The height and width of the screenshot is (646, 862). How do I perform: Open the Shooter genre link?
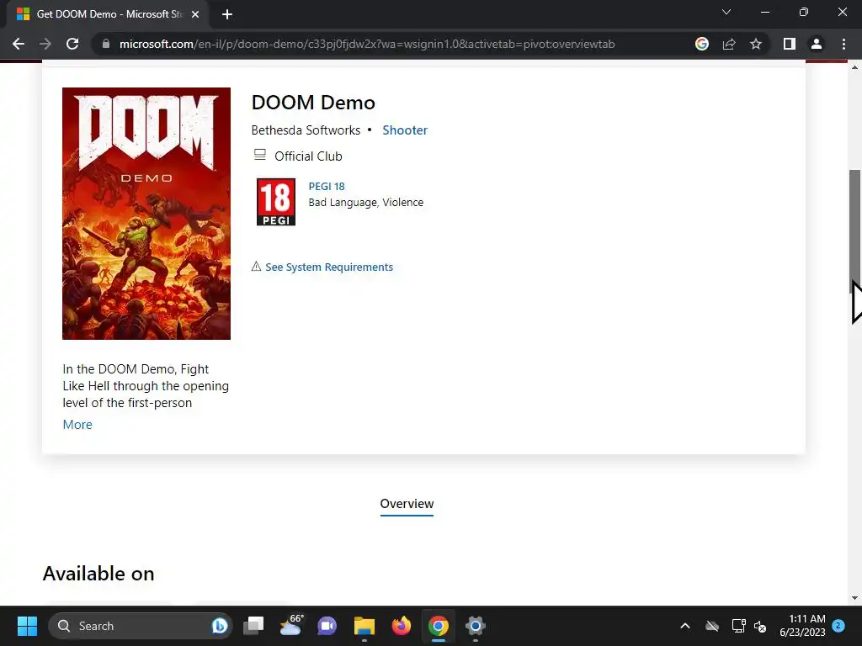point(405,130)
